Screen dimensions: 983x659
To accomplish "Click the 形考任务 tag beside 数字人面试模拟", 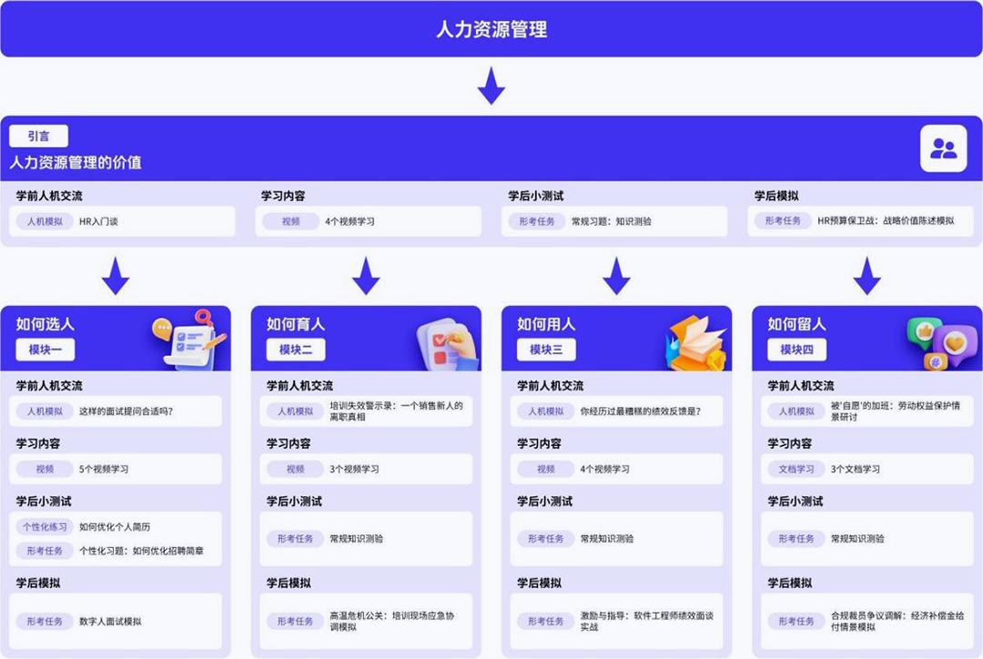I will (x=45, y=622).
